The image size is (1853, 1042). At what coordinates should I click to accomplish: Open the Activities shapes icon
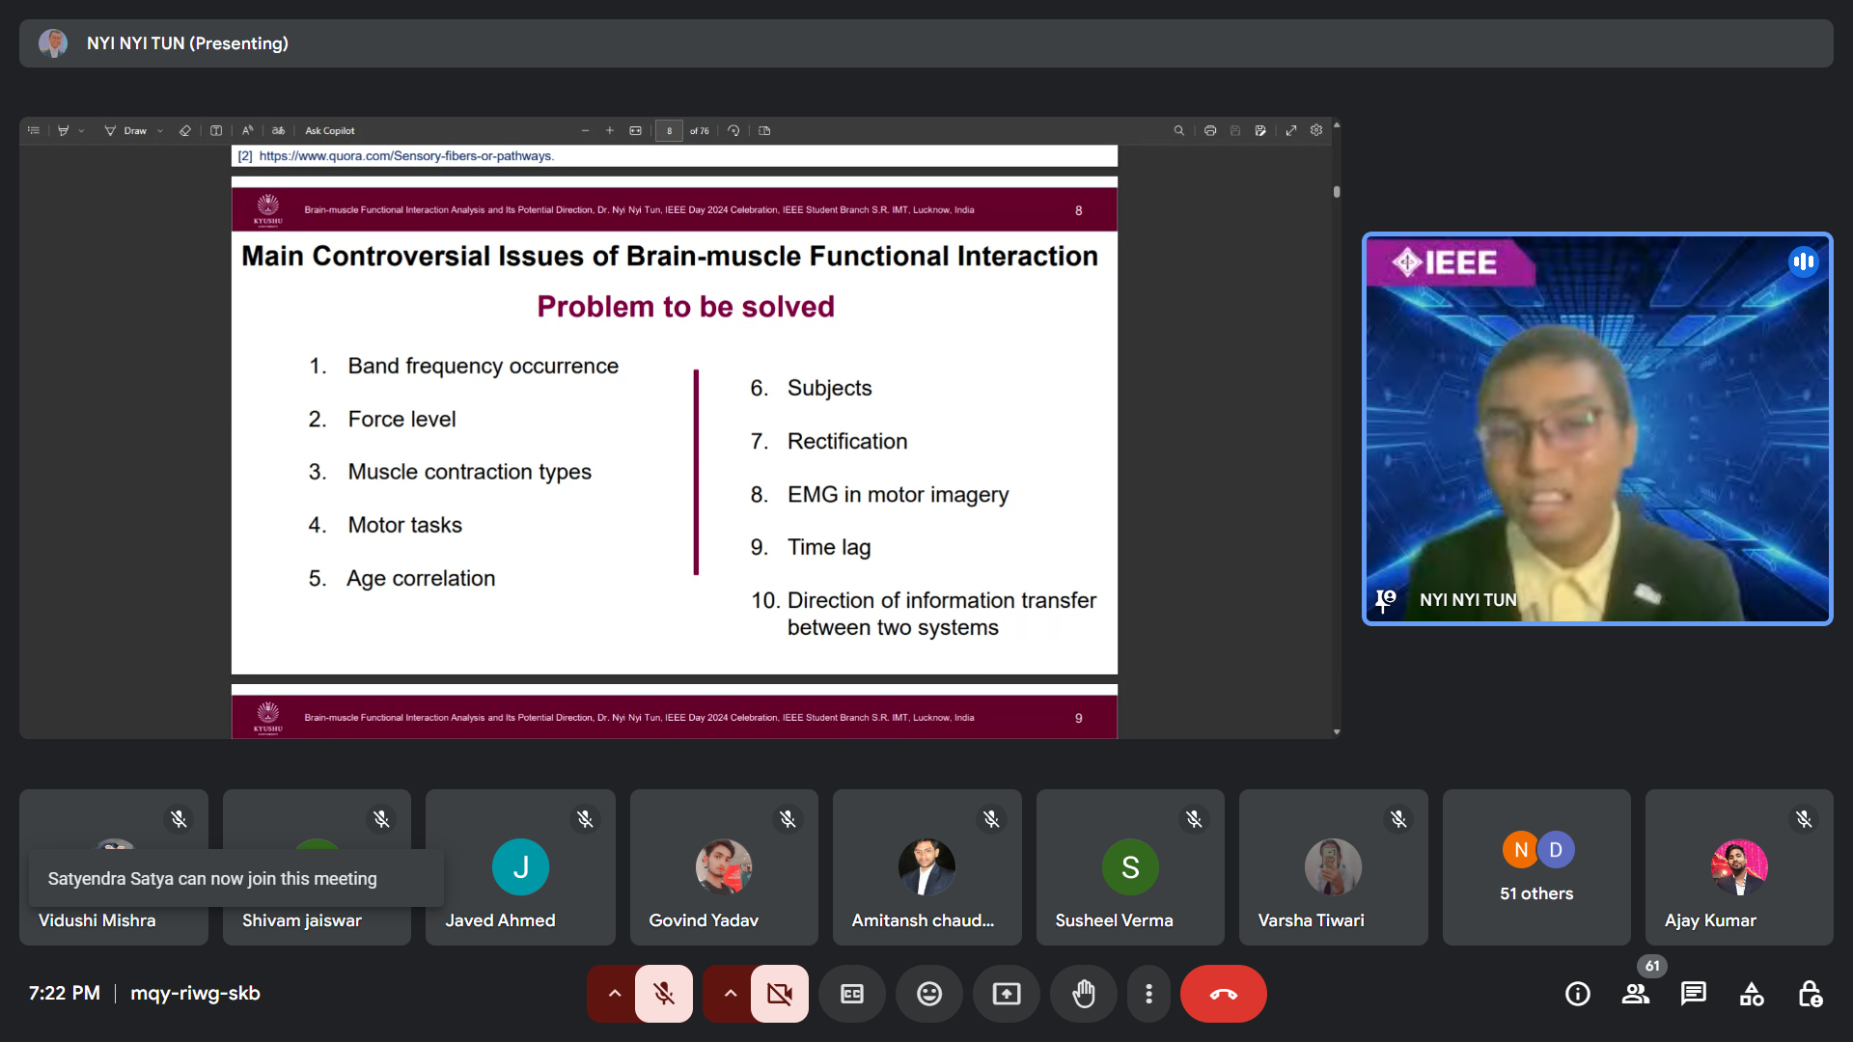coord(1751,994)
